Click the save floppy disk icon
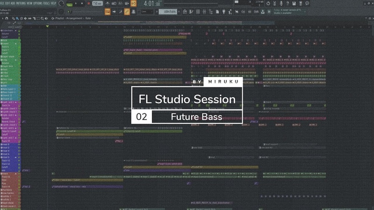The width and height of the screenshot is (374, 210). click(294, 3)
